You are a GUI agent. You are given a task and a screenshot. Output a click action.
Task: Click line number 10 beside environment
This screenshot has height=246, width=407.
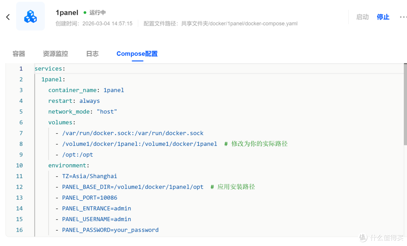19,165
